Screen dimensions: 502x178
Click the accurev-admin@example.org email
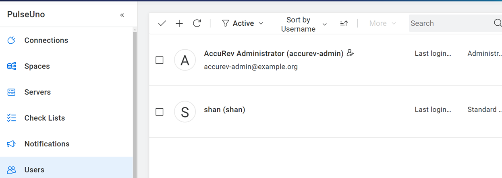click(x=251, y=67)
